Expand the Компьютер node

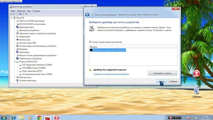pos(15,40)
